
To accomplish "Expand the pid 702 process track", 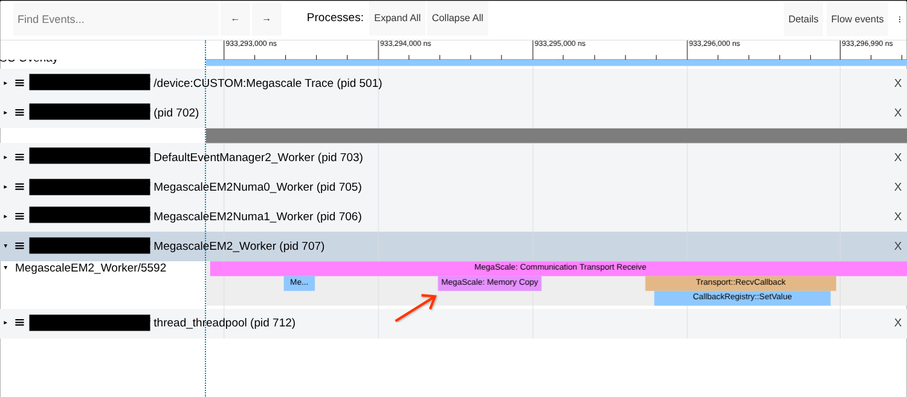I will (6, 112).
